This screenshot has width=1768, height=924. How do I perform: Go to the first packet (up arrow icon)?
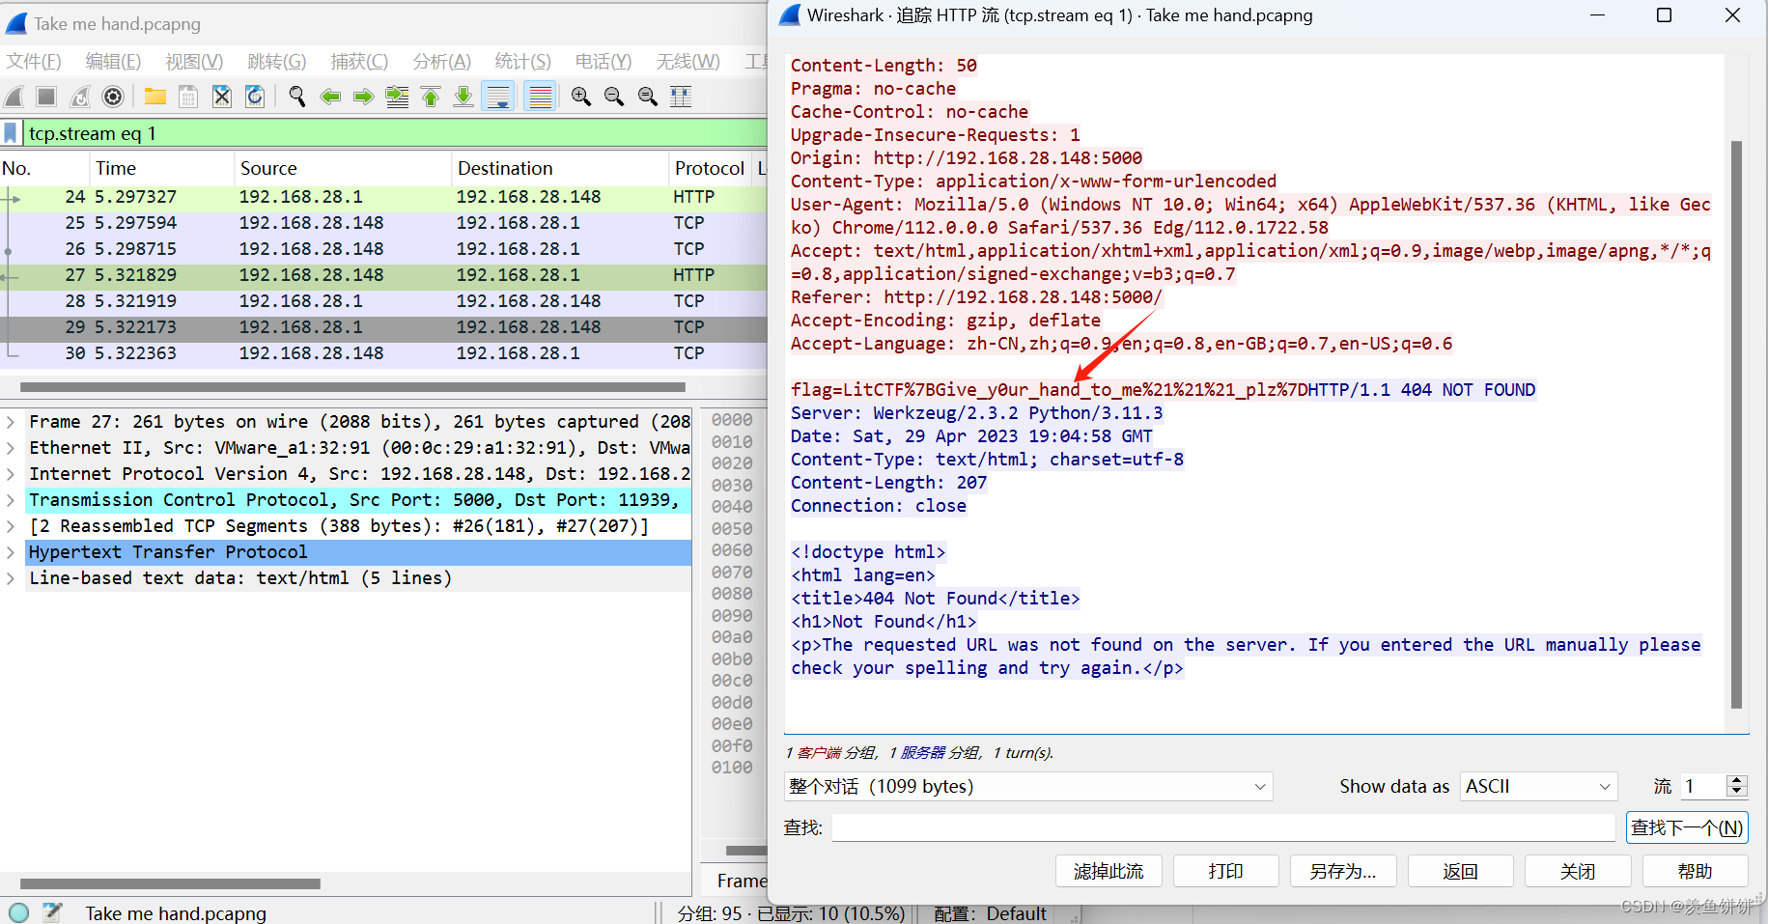pos(430,97)
